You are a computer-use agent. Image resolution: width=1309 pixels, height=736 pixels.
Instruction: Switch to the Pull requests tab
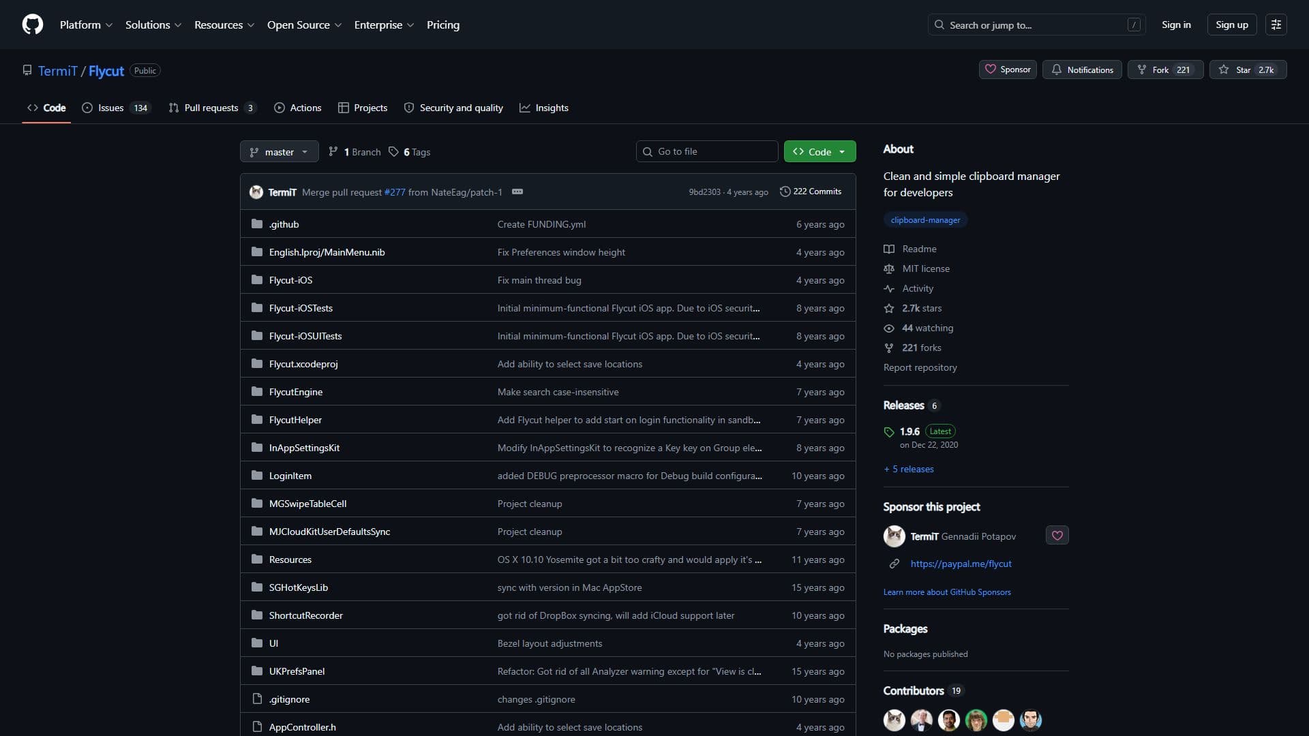coord(211,108)
